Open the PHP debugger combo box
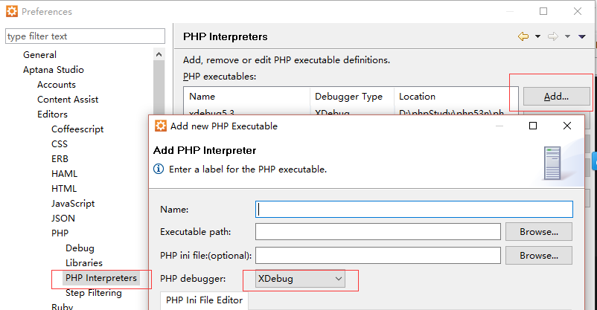 299,279
